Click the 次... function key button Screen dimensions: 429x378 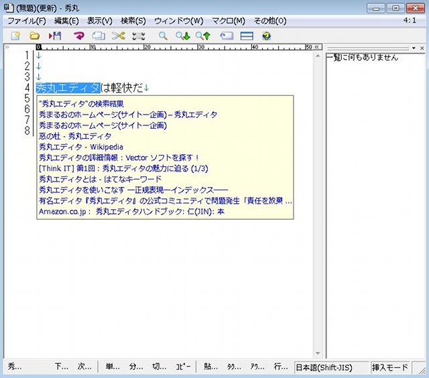point(84,367)
